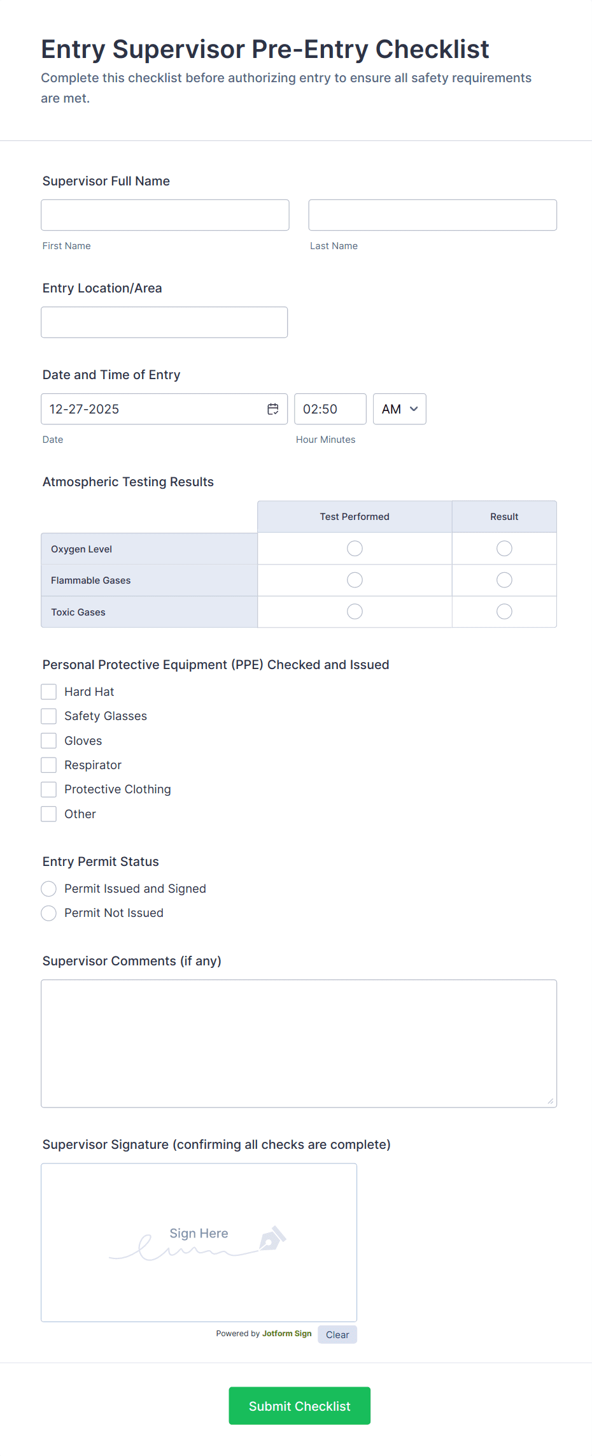Open the AM/PM dropdown

click(x=399, y=408)
